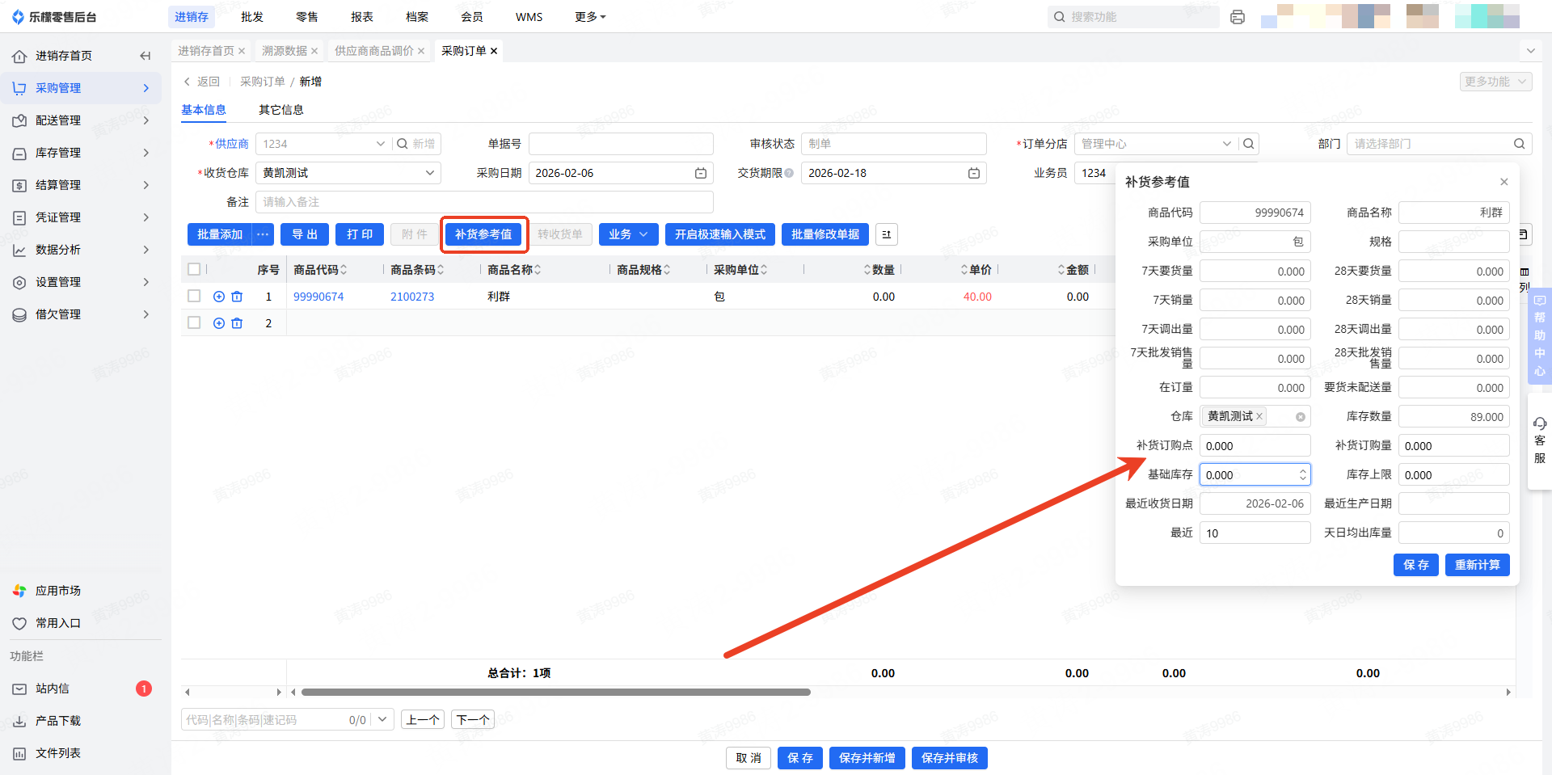Open the 进销存 top menu
The height and width of the screenshot is (775, 1552).
click(x=192, y=17)
